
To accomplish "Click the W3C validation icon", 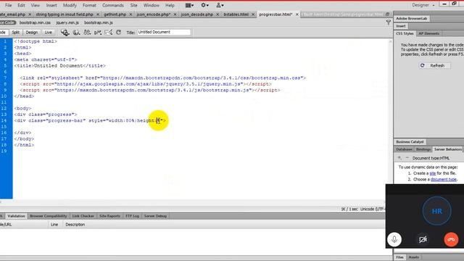I will 98,32.
